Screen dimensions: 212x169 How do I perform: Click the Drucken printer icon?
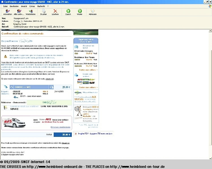pyautogui.click(x=44, y=11)
